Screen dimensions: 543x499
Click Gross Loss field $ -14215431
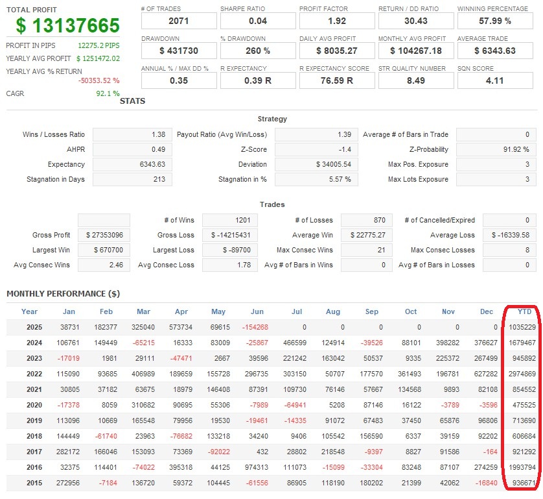230,235
